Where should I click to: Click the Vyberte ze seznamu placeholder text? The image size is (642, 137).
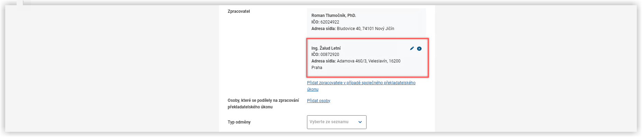329,122
